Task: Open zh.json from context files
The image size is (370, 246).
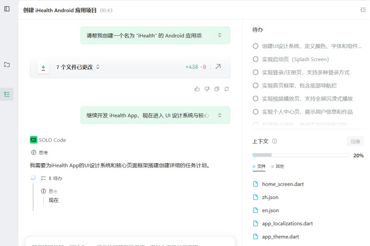Action: coord(270,197)
